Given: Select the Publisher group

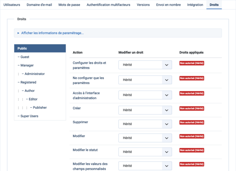Looking at the screenshot, I should [x=40, y=108].
